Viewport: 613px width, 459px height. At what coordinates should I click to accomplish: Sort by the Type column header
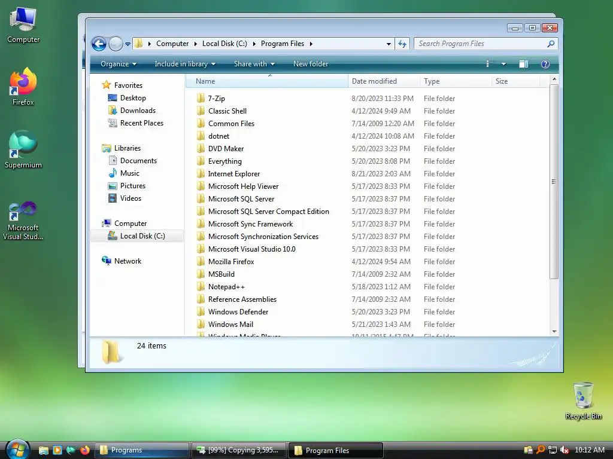(456, 81)
